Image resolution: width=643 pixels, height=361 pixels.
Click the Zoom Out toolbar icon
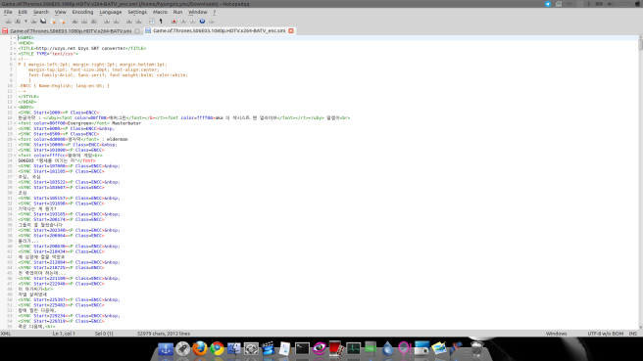coord(138,22)
